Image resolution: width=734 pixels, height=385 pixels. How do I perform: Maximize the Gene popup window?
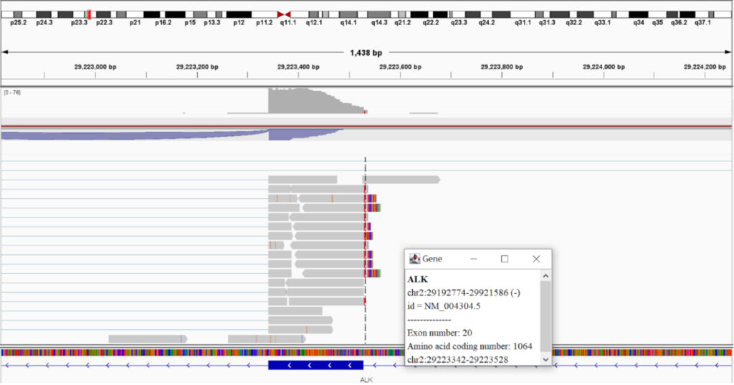[x=504, y=259]
